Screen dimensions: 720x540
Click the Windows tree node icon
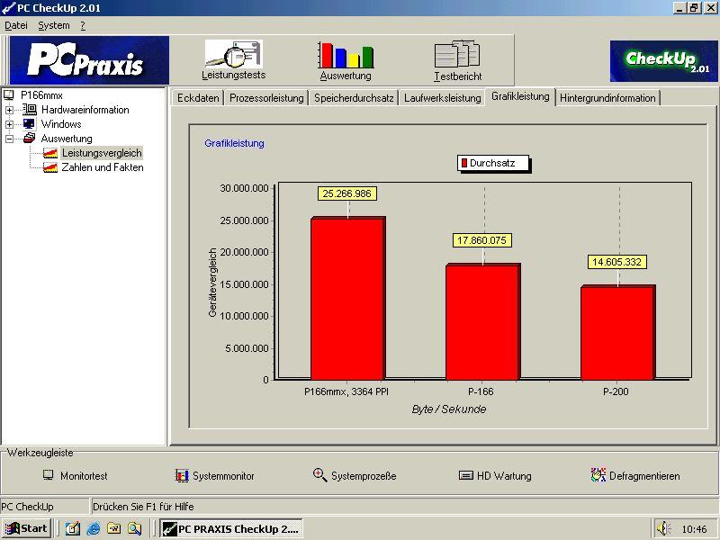click(x=30, y=124)
